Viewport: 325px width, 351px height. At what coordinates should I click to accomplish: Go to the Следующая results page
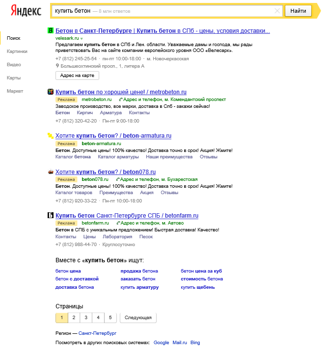point(138,318)
